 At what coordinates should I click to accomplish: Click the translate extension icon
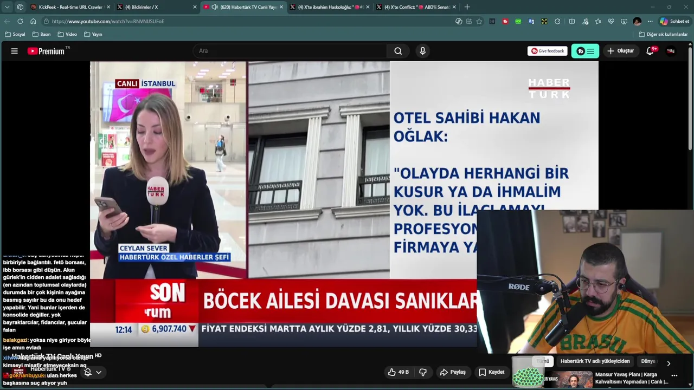(531, 21)
